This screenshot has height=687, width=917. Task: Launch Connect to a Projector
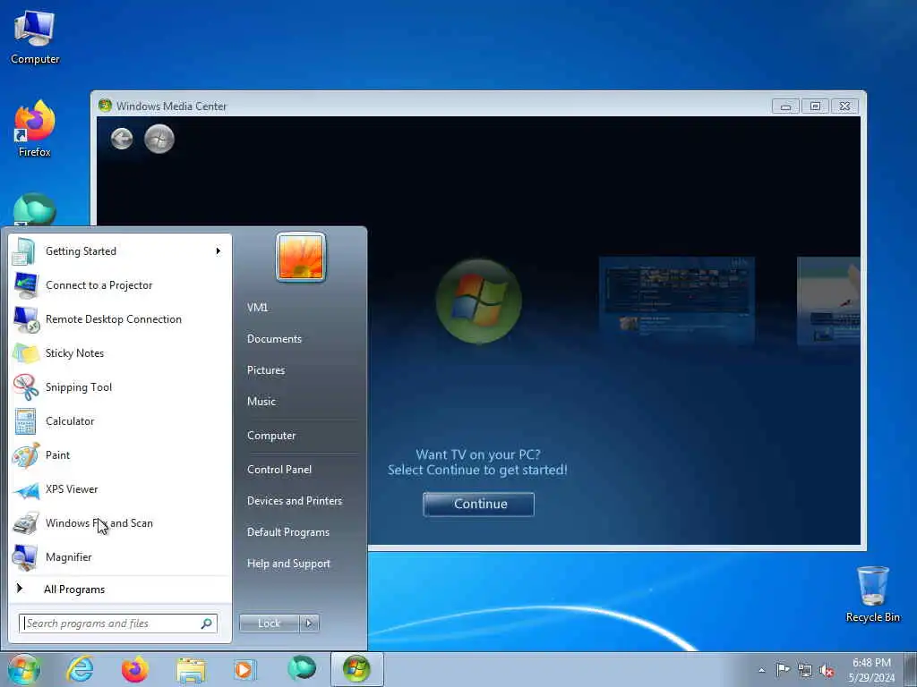pos(120,285)
